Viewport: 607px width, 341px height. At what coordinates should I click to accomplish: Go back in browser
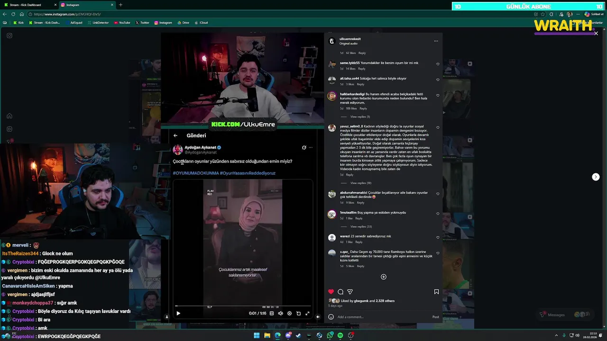pyautogui.click(x=5, y=14)
